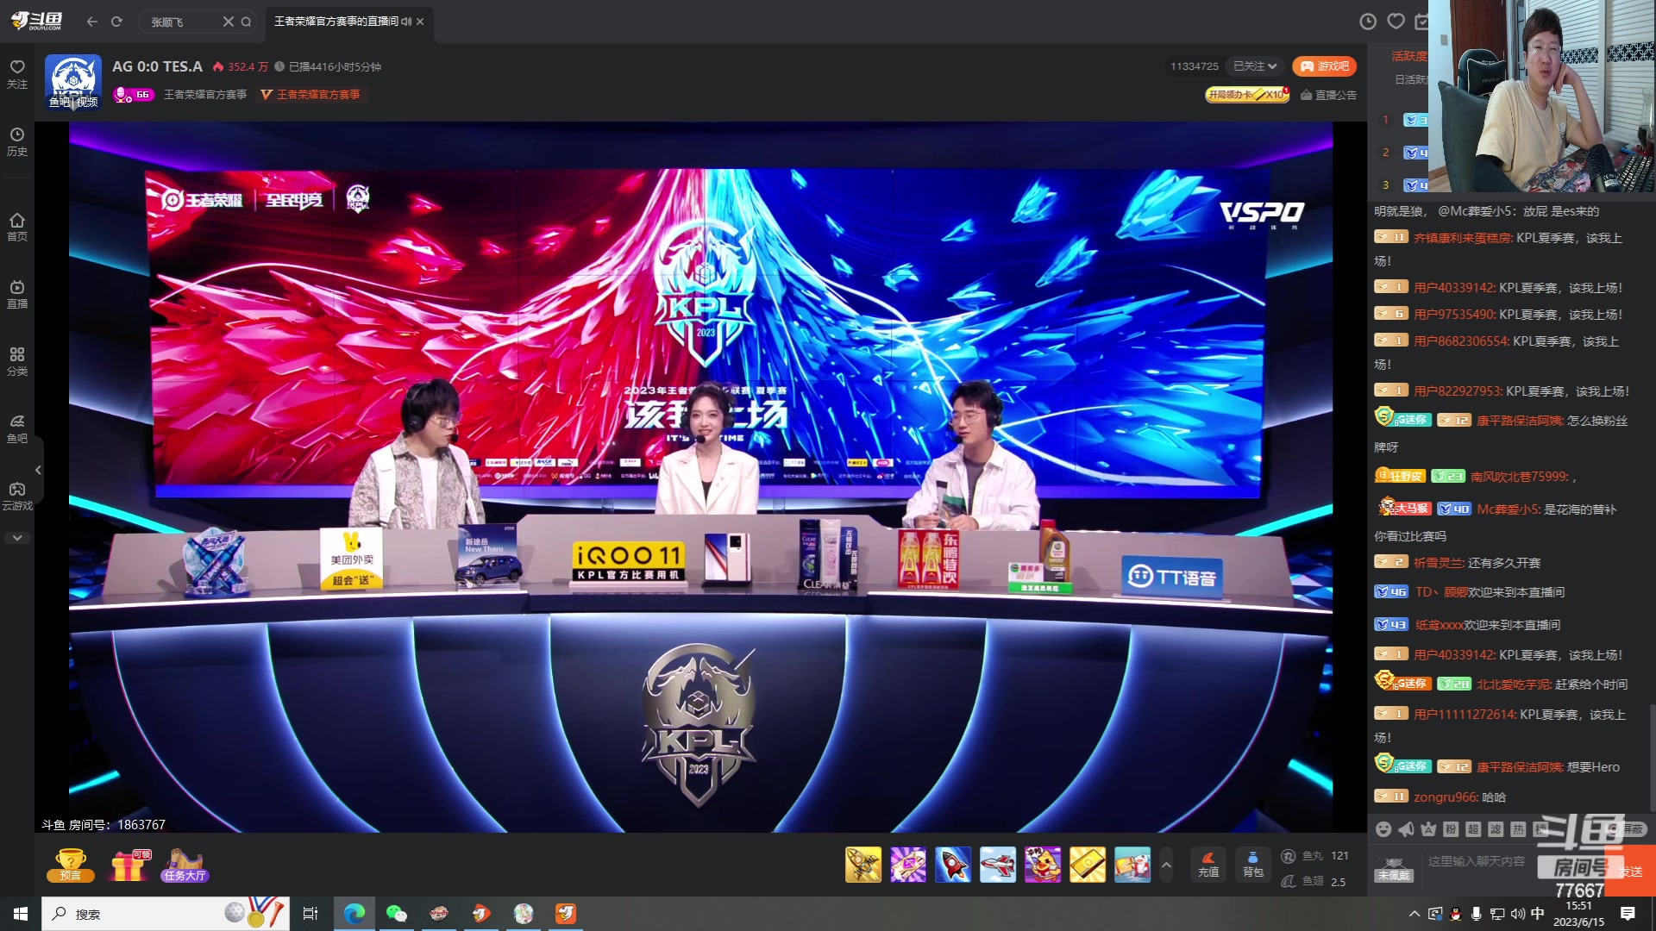
Task: Send the airplane gift
Action: click(x=998, y=865)
